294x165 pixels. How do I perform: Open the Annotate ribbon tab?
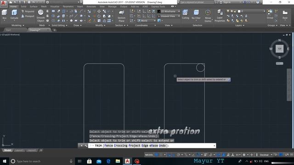[91, 6]
